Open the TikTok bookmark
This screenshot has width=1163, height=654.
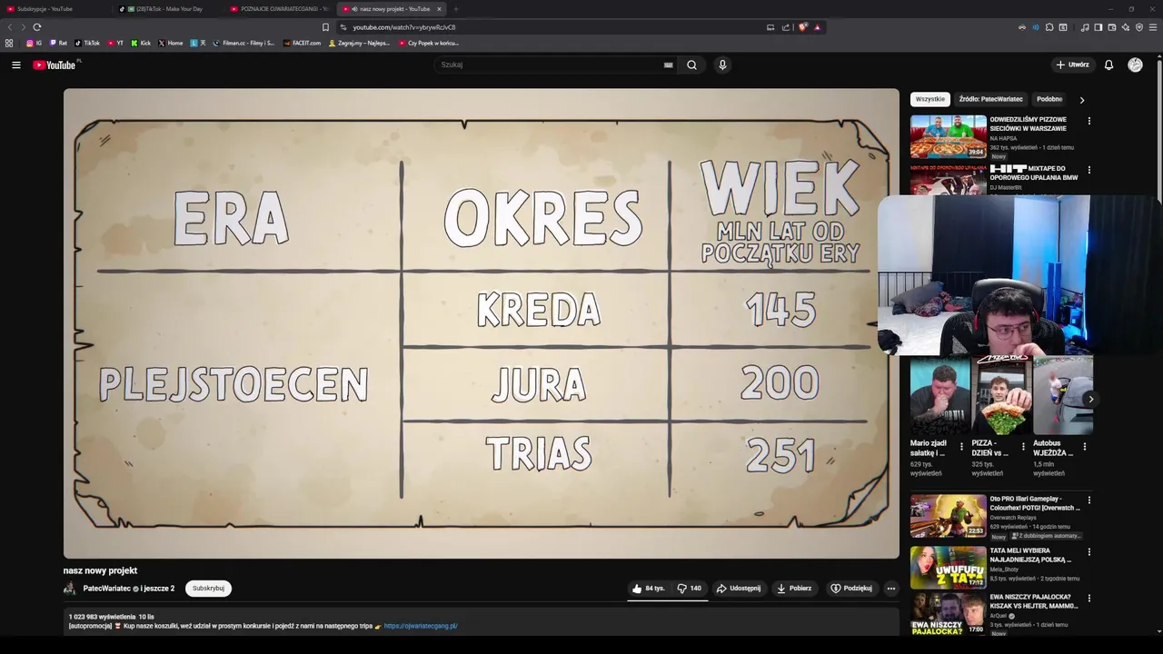(87, 43)
